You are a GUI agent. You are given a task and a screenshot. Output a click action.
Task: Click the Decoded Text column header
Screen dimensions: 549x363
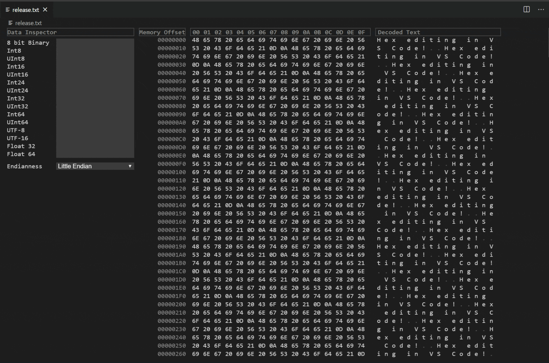click(x=399, y=32)
